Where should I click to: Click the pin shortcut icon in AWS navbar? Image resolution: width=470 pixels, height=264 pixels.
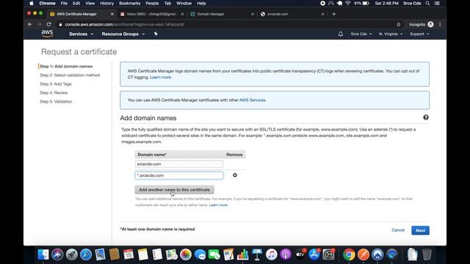(156, 34)
